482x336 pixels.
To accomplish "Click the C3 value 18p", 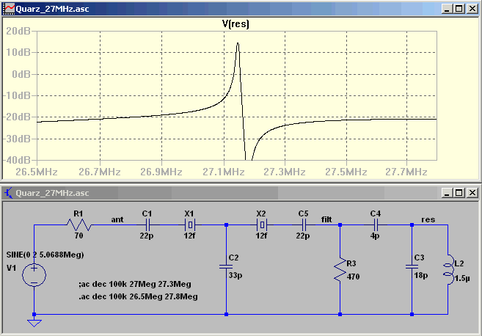I will (421, 275).
